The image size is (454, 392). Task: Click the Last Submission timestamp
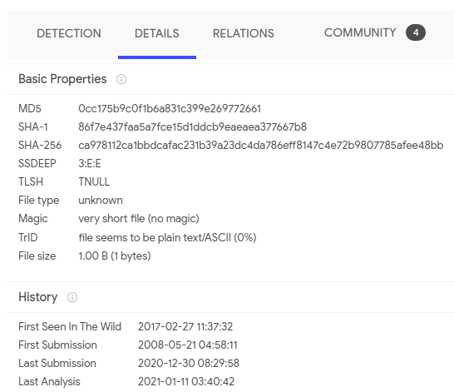(x=189, y=363)
